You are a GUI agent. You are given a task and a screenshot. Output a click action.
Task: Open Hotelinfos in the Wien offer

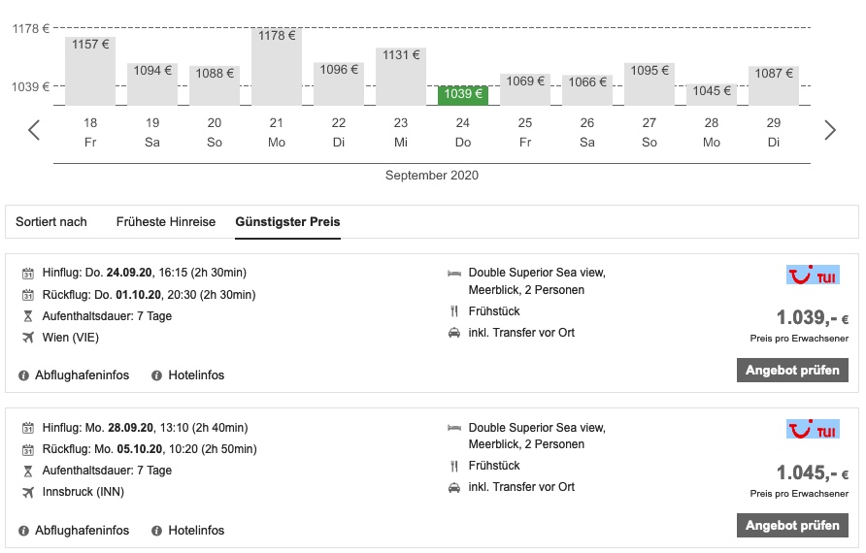pos(195,375)
